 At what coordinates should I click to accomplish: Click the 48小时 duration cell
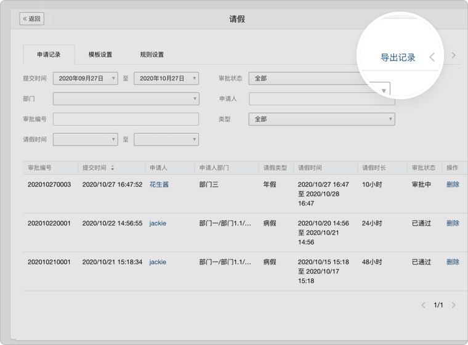[372, 262]
